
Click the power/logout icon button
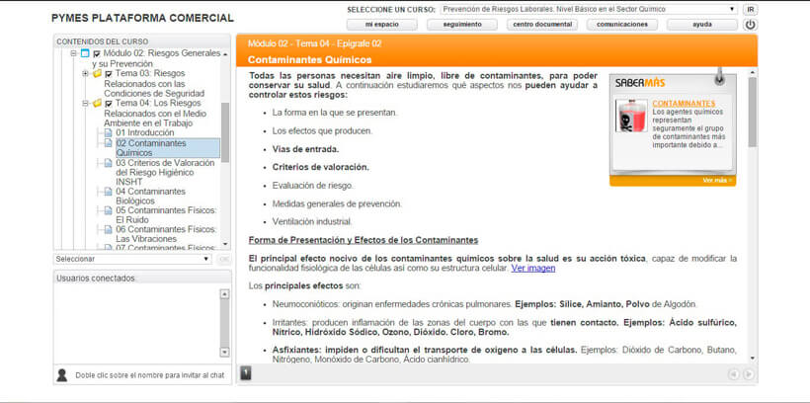[750, 25]
